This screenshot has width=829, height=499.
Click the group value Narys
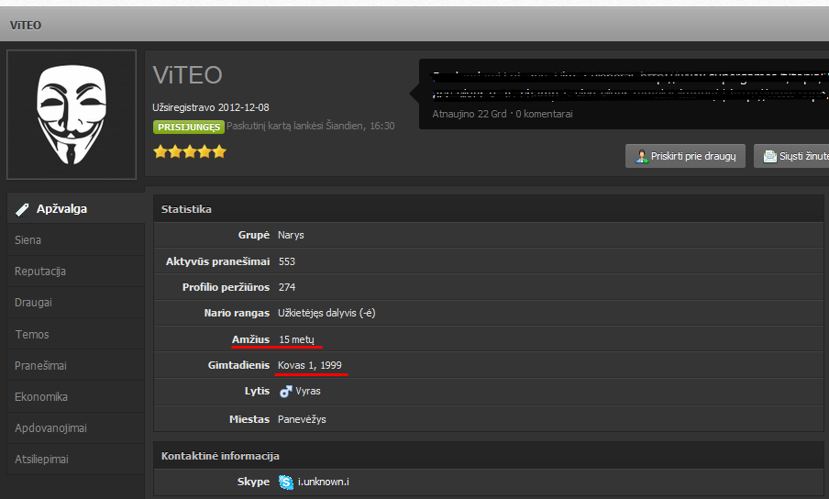point(291,235)
